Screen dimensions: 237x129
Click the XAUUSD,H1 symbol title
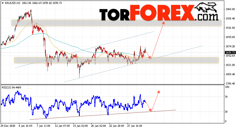(12, 3)
